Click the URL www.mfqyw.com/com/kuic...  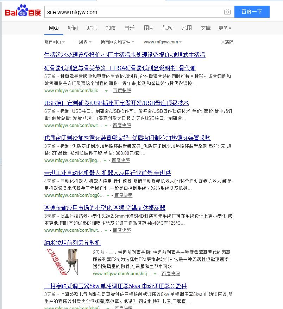click(73, 90)
